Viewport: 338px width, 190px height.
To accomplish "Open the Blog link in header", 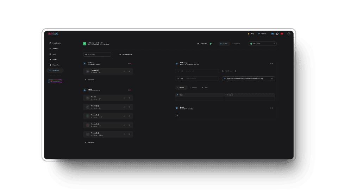I will (251, 34).
